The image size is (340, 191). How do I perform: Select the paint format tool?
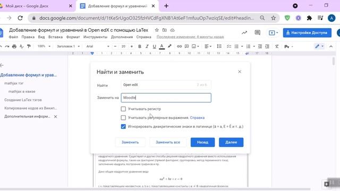point(29,46)
